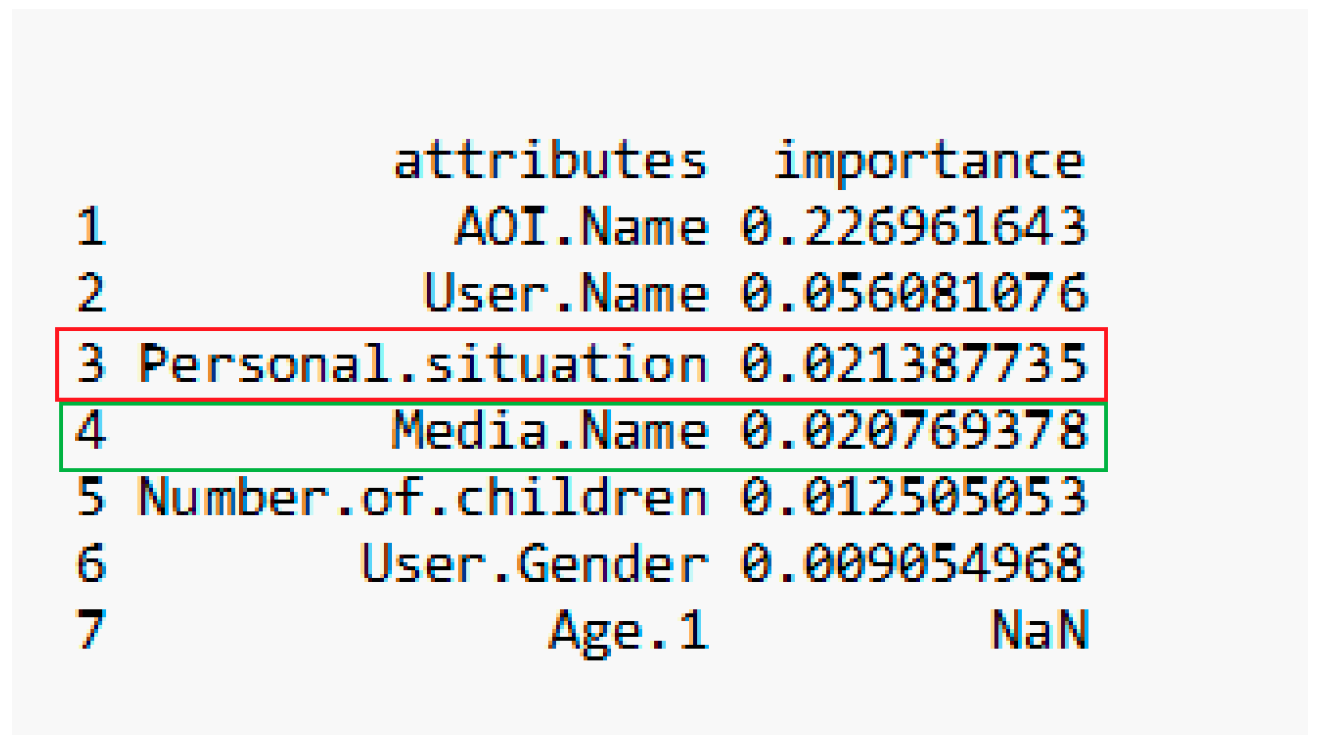Screen dimensions: 1318x747
Task: Select the AOI.Name attribute text
Action: point(582,226)
